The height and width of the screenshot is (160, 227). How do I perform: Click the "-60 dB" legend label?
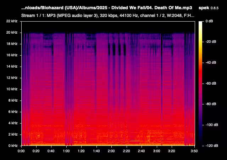(211, 84)
